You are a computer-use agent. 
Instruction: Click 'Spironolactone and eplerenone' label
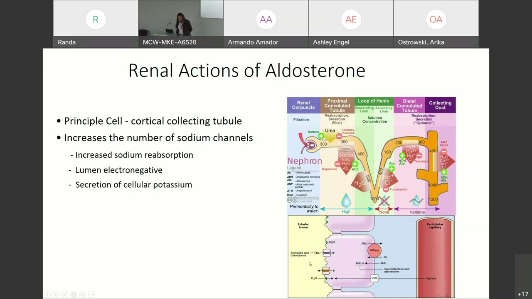[x=397, y=270]
